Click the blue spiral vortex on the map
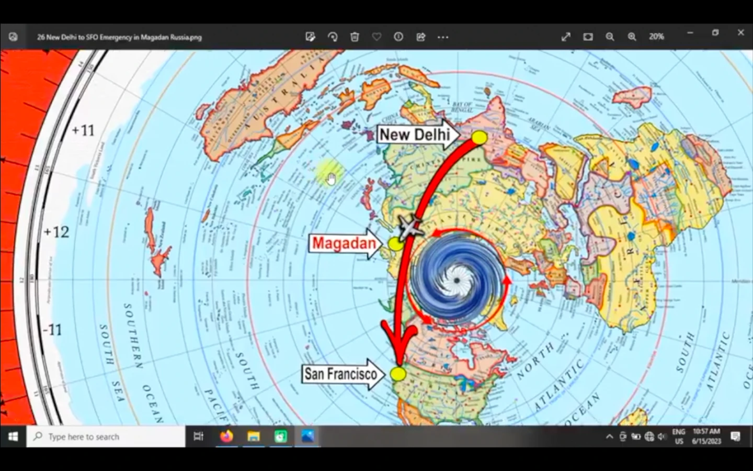 coord(457,281)
